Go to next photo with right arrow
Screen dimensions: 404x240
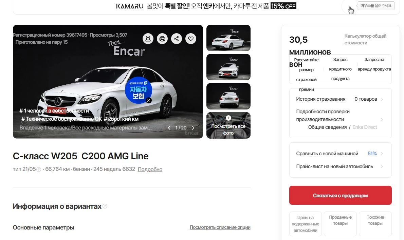point(193,127)
